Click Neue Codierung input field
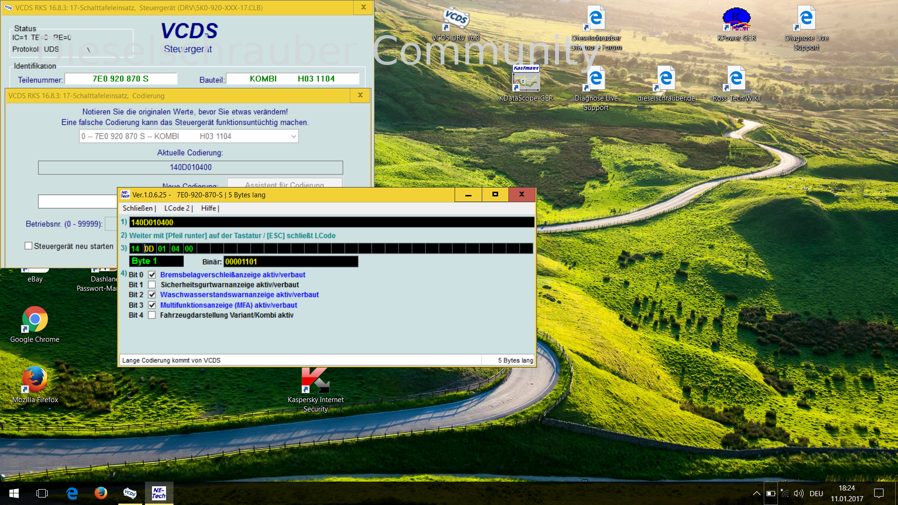Viewport: 898px width, 505px height. pyautogui.click(x=78, y=202)
